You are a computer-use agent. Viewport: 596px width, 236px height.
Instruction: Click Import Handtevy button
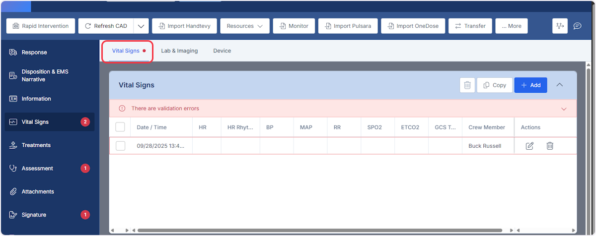pos(184,26)
